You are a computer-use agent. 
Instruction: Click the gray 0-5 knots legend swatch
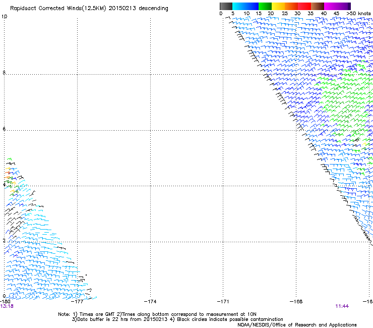[x=226, y=6]
